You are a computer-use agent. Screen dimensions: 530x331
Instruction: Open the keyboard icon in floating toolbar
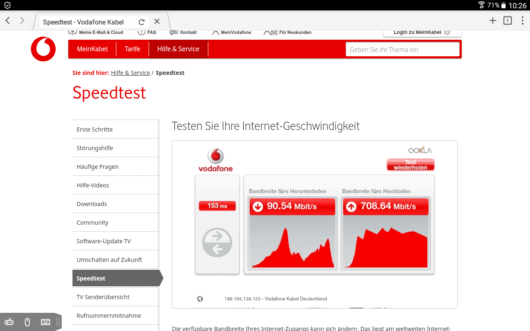coord(46,322)
